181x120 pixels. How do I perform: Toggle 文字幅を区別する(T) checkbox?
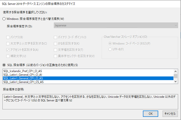click(56, 50)
